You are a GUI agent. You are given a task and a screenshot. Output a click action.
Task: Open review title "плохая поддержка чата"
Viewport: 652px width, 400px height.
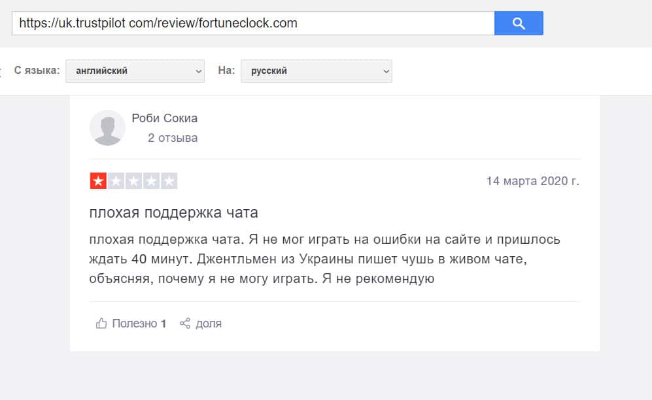[174, 213]
